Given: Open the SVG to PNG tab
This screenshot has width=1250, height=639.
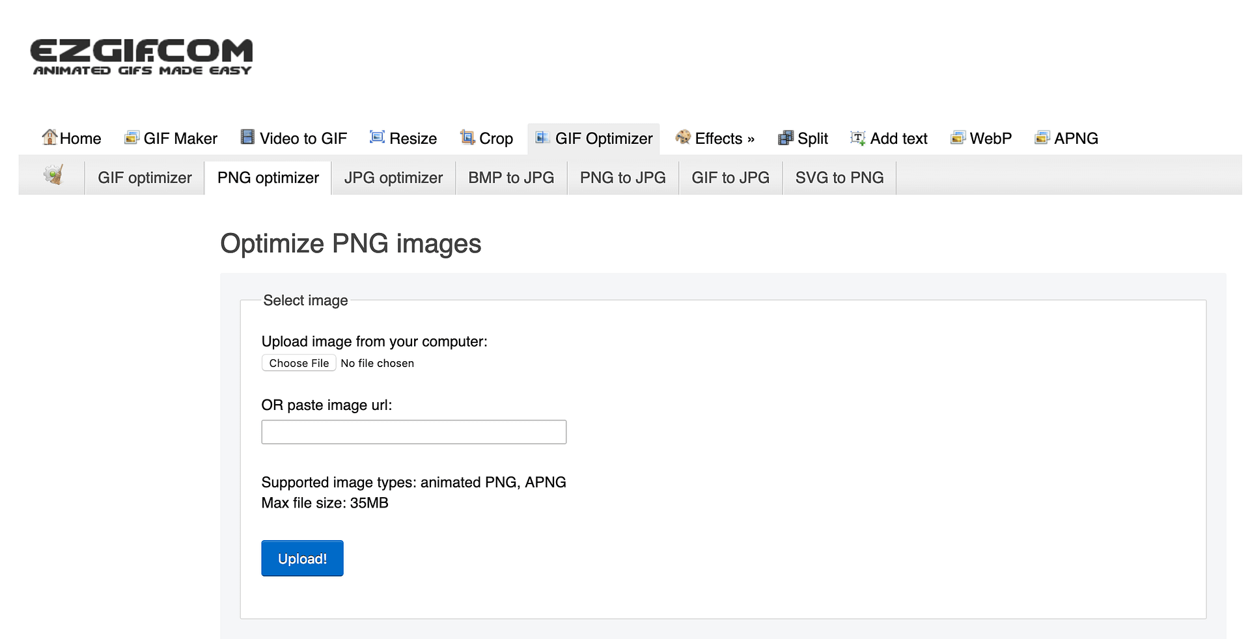Looking at the screenshot, I should (839, 178).
